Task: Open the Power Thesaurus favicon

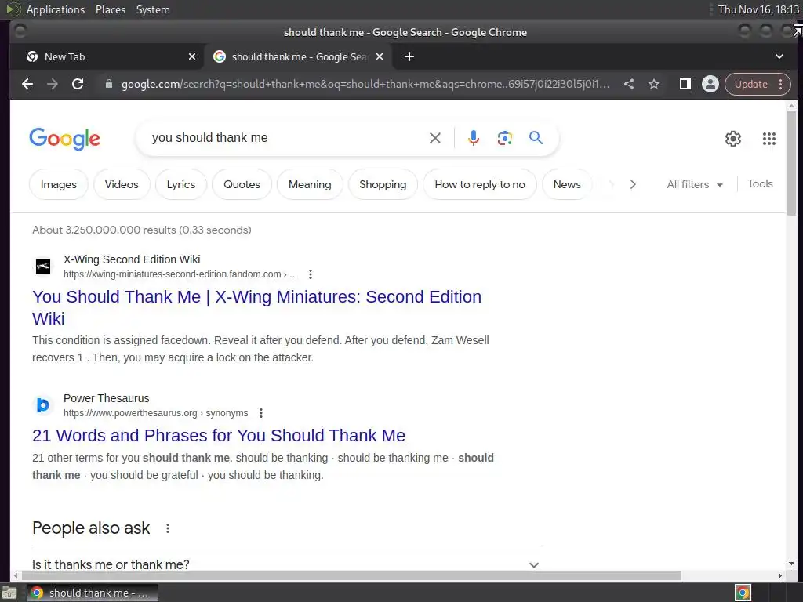Action: pos(43,405)
